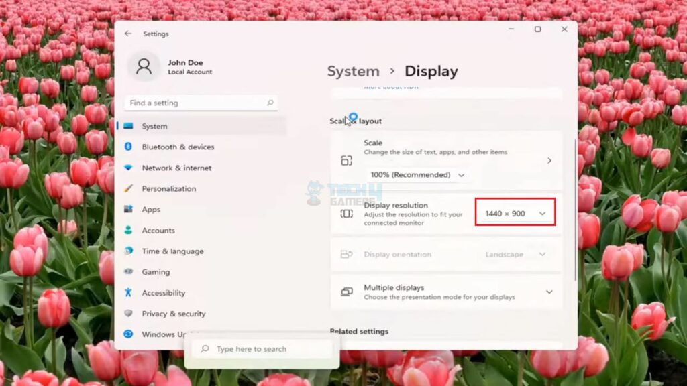Open the 100% (Recommended) scale dropdown
Screen dimensions: 687x386
pos(417,175)
